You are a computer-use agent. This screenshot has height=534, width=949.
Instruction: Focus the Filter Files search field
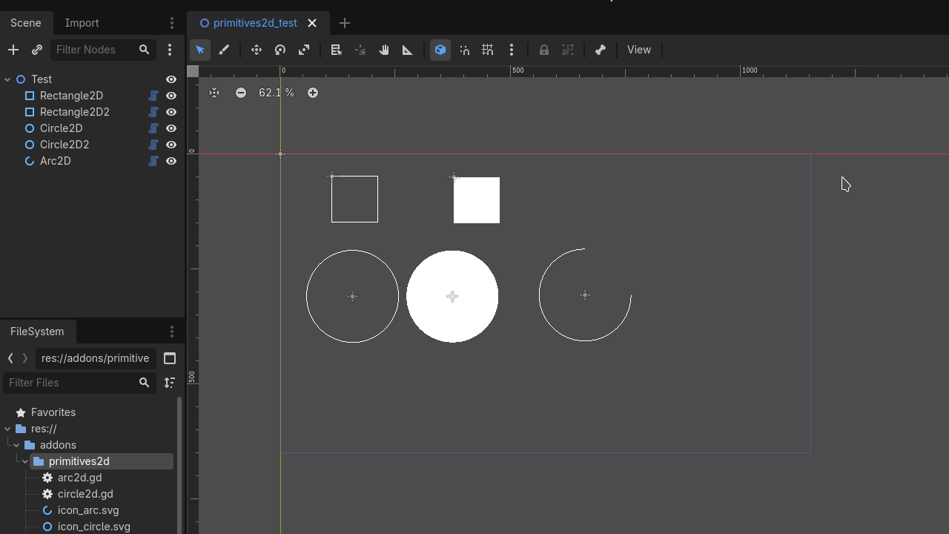pos(79,383)
